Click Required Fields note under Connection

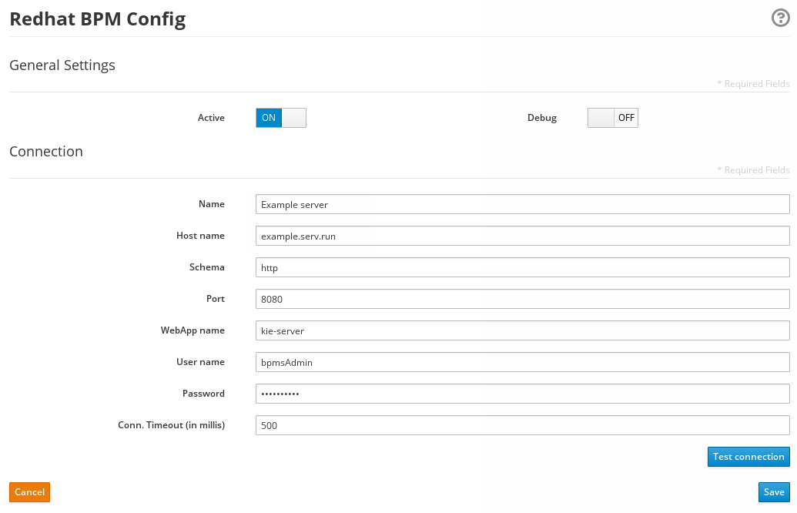[753, 170]
